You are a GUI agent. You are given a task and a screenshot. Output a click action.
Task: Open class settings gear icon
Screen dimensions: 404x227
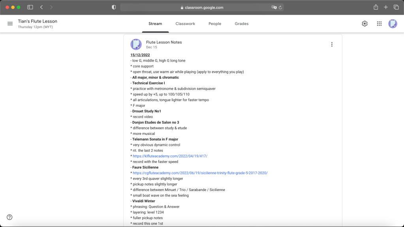click(x=365, y=24)
